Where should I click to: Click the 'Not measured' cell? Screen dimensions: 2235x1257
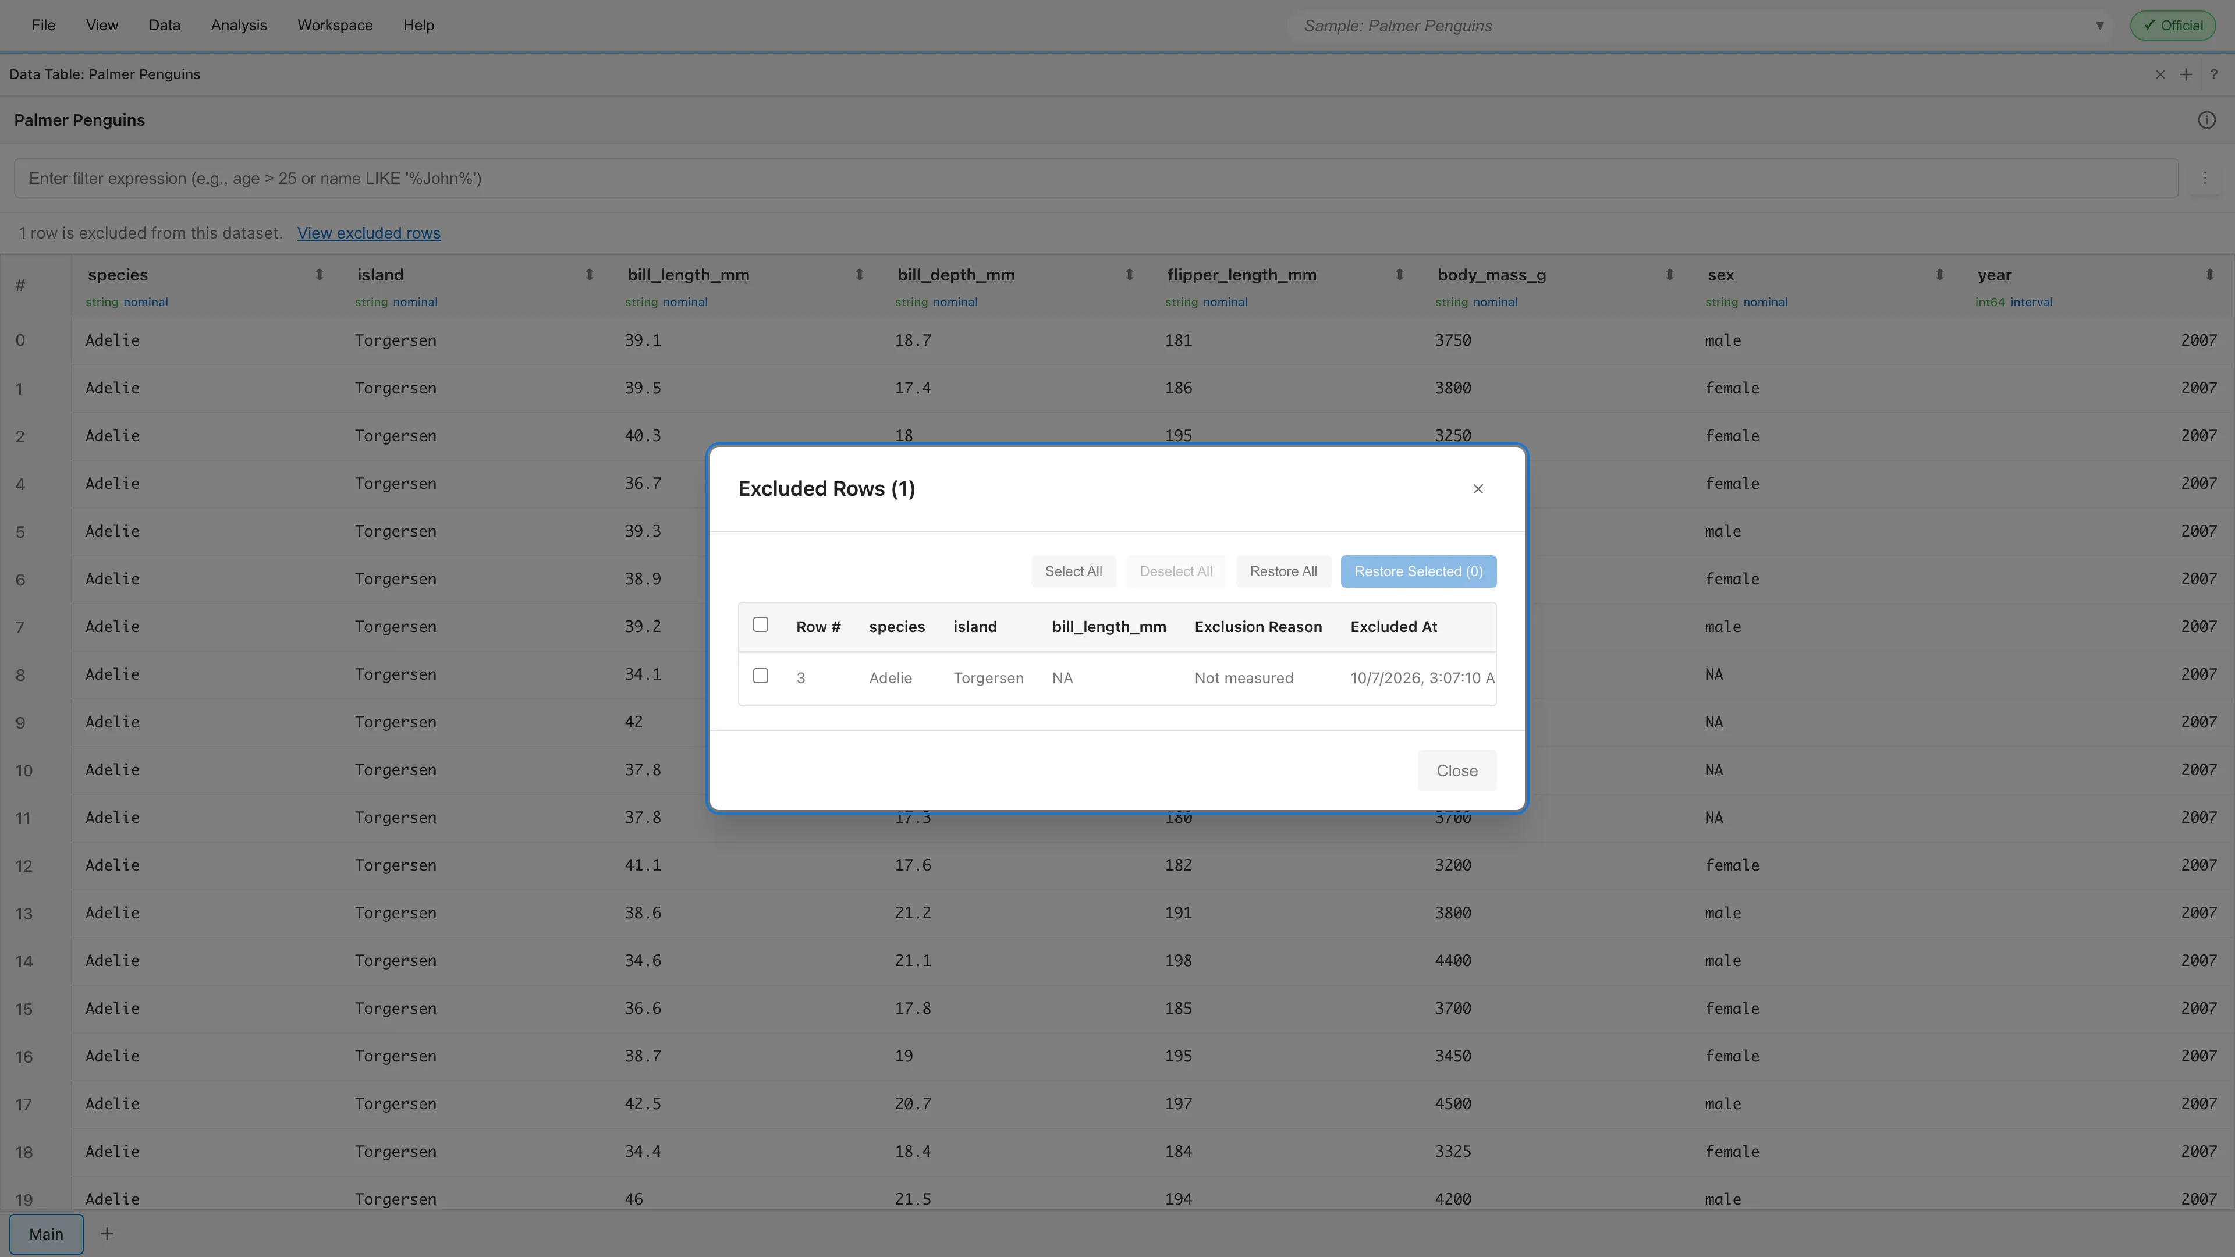[x=1243, y=677]
